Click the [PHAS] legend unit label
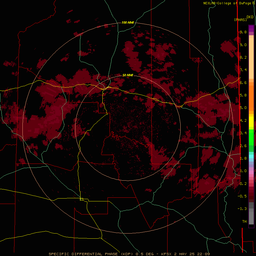The height and width of the screenshot is (256, 256). 240,20
